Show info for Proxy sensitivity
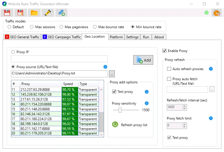The width and height of the screenshot is (224, 152). point(147,103)
